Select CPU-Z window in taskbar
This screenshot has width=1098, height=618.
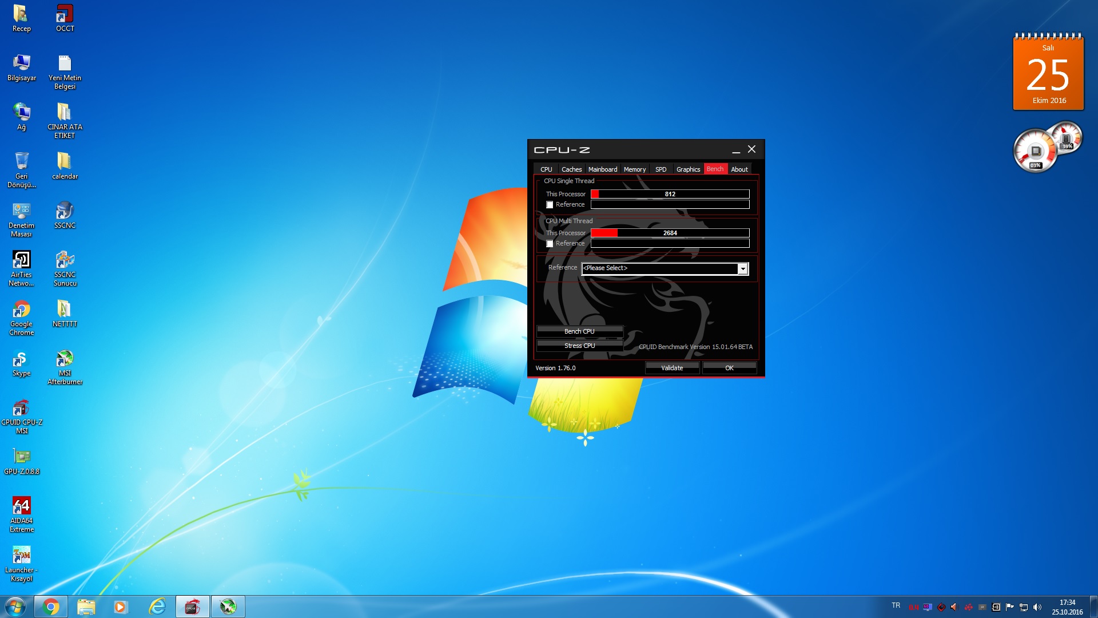pos(192,607)
